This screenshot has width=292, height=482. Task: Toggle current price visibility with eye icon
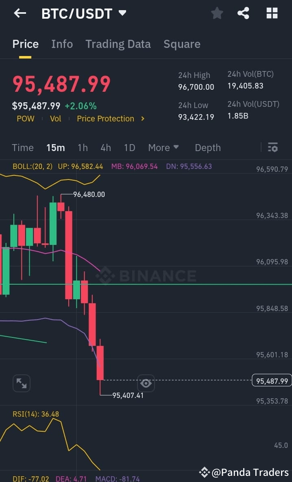(146, 383)
